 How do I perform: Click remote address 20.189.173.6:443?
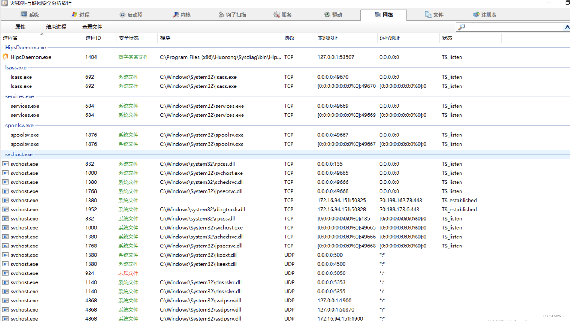(x=399, y=209)
